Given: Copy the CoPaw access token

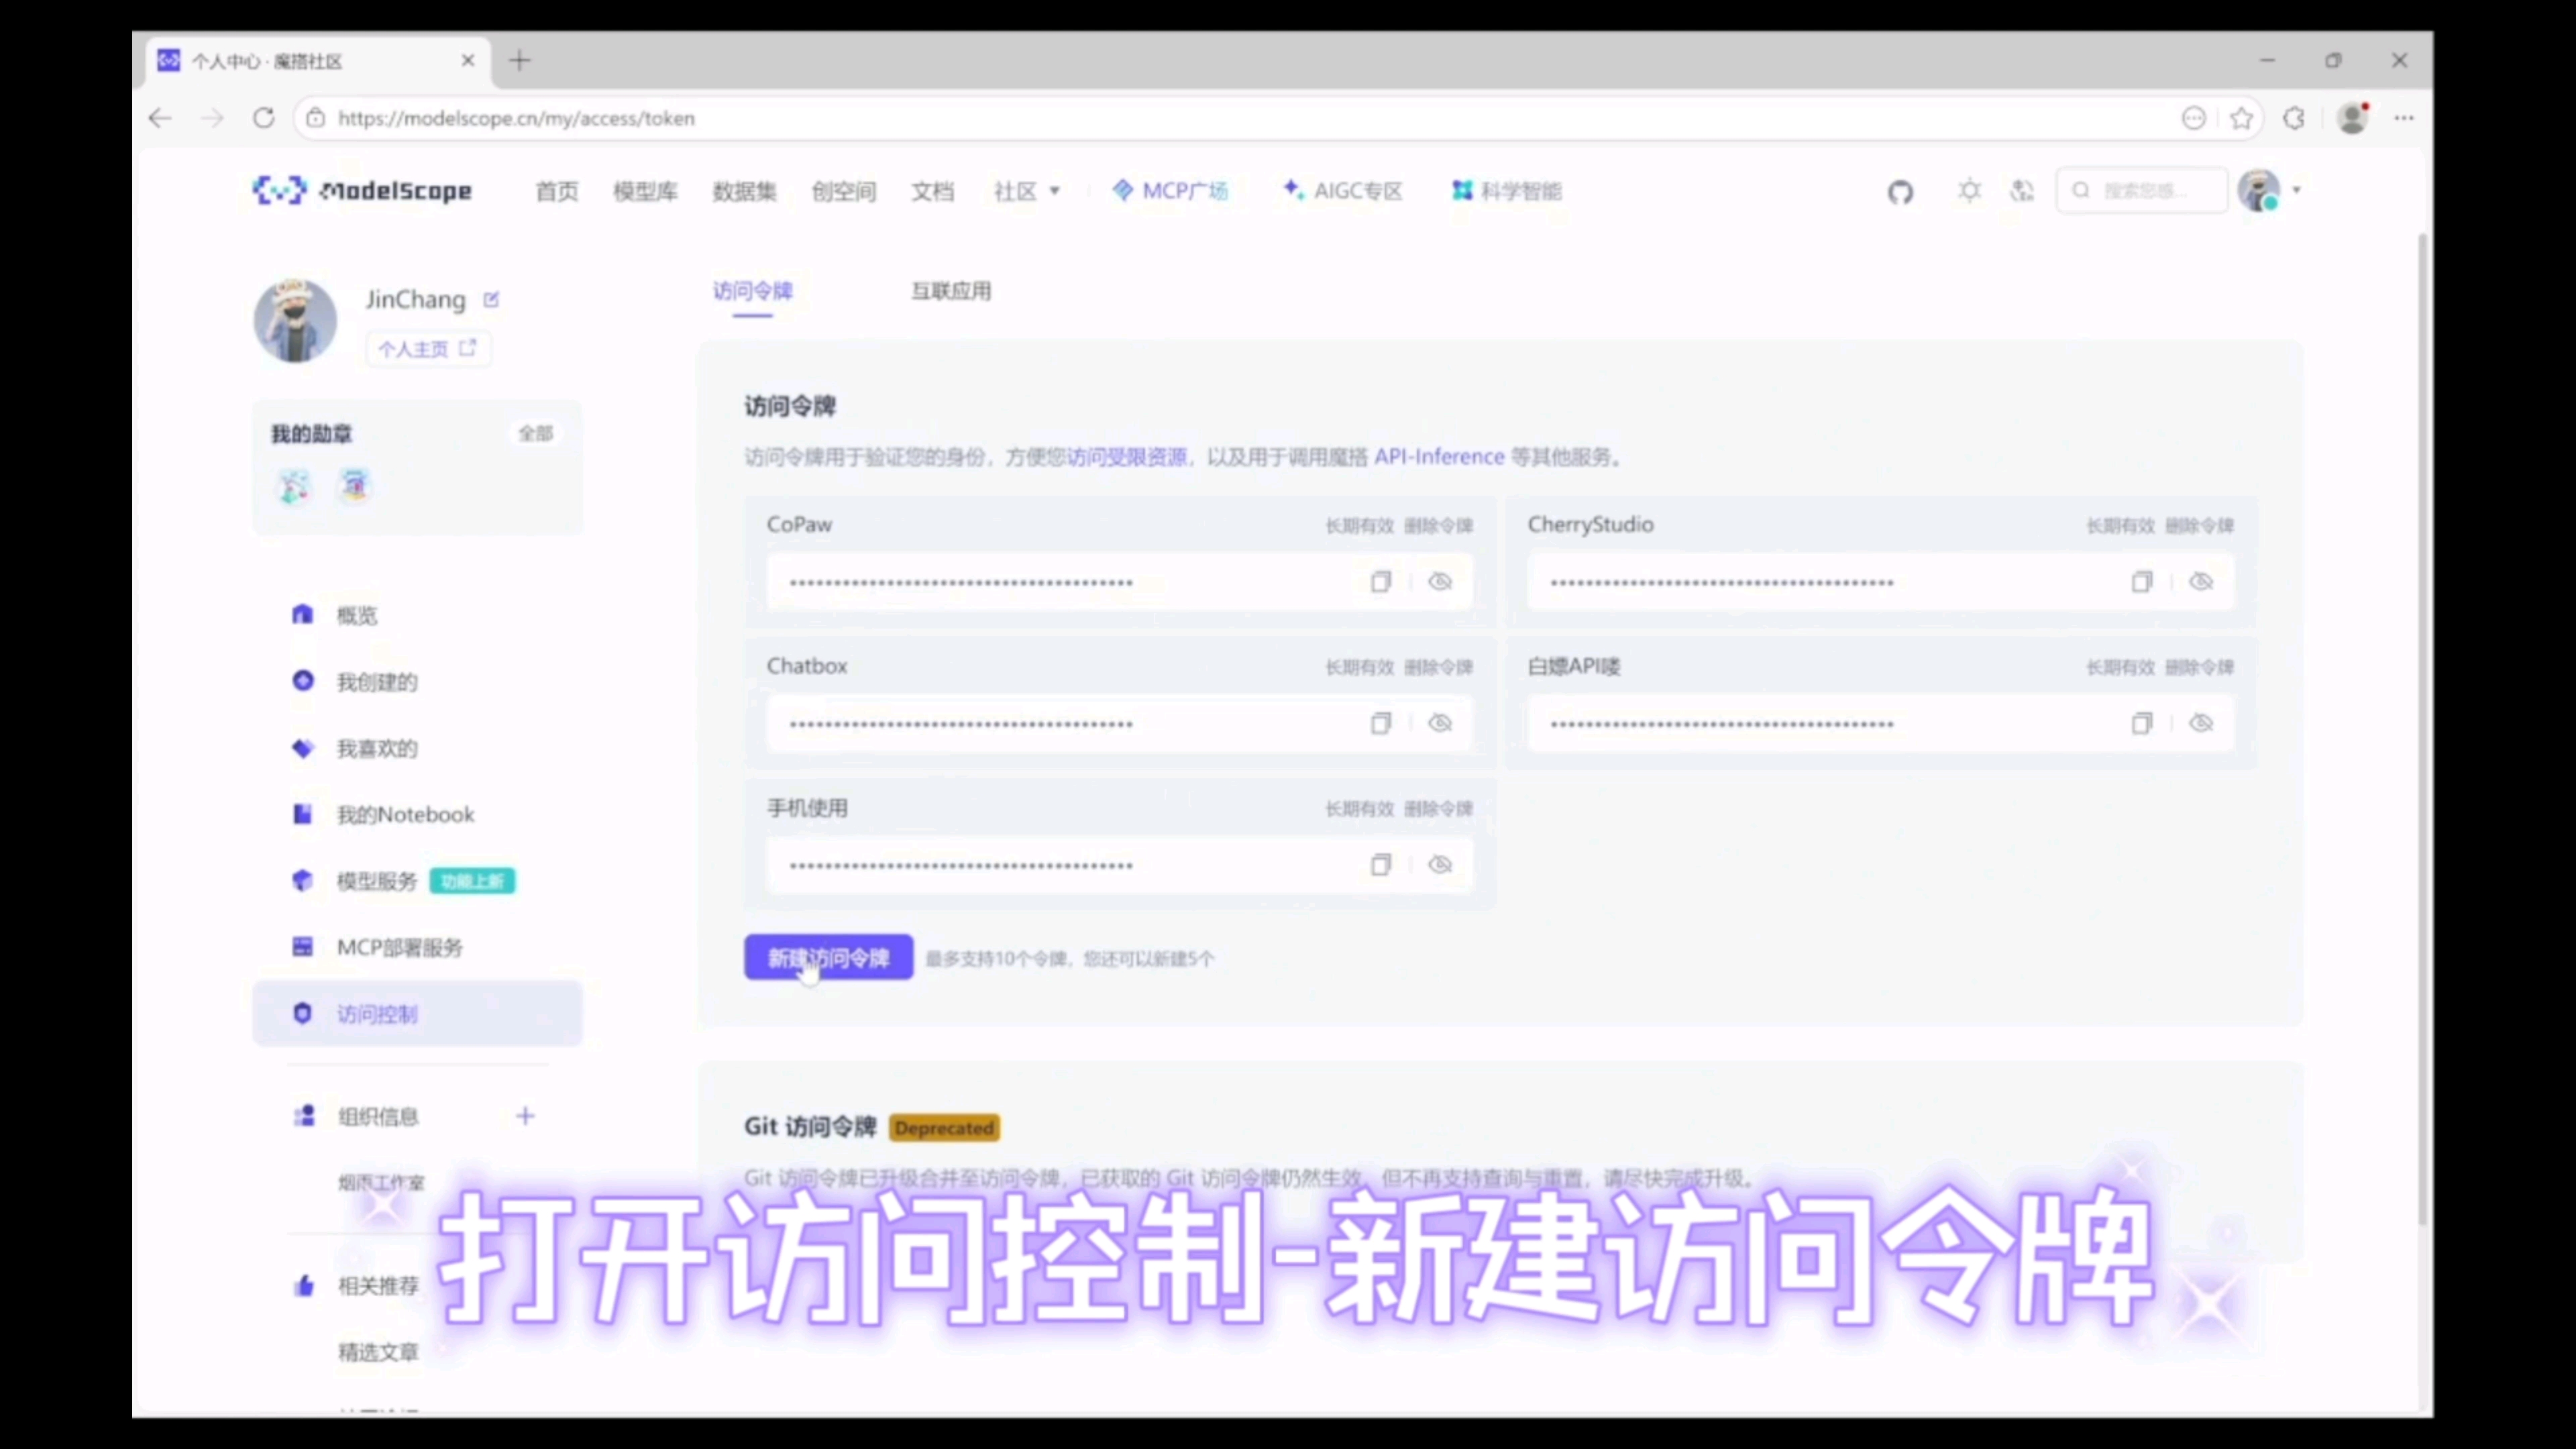Looking at the screenshot, I should point(1380,582).
